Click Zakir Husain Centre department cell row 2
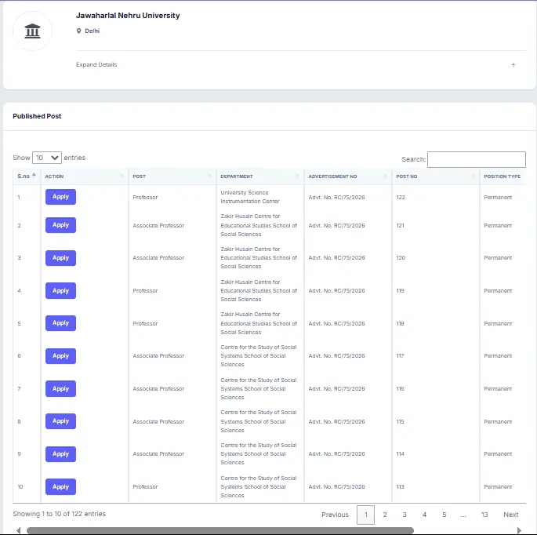Viewport: 537px width, 535px height. click(259, 225)
